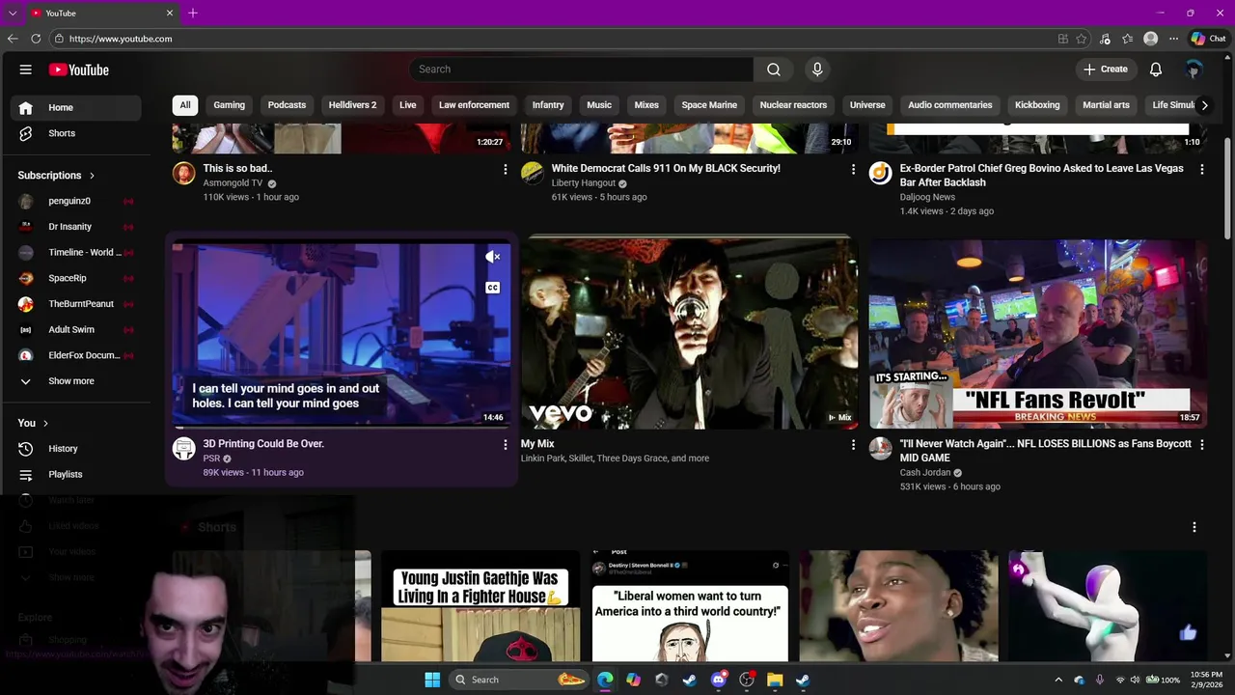
Task: Click the YouTube search input field
Action: [581, 69]
